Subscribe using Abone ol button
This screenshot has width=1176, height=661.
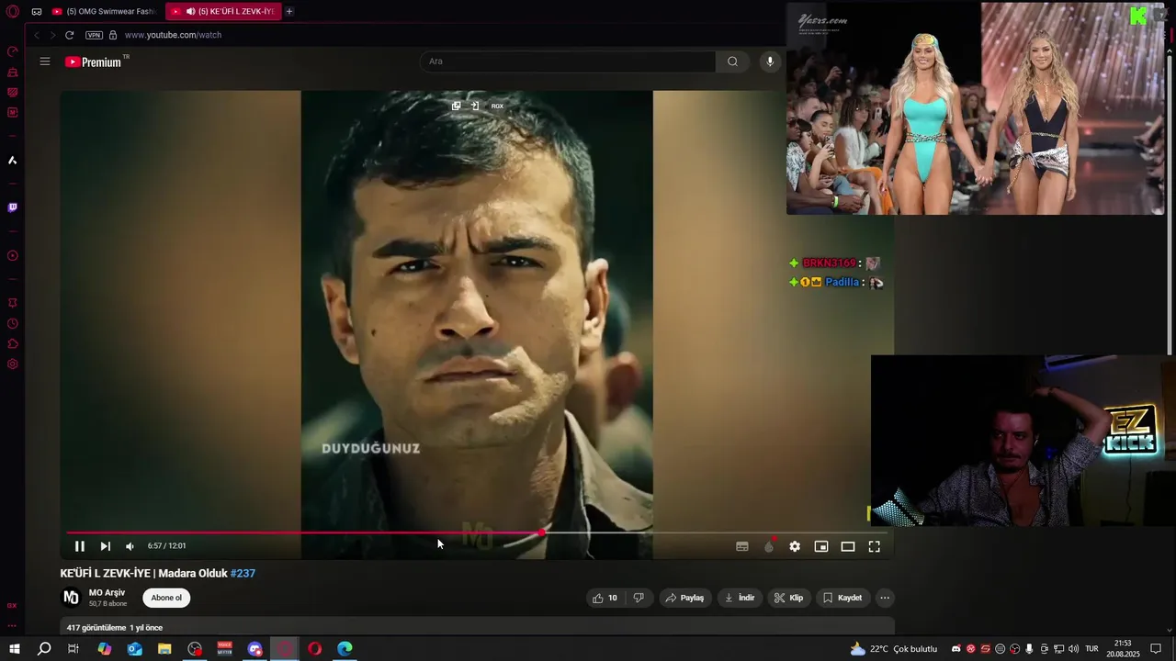click(166, 598)
